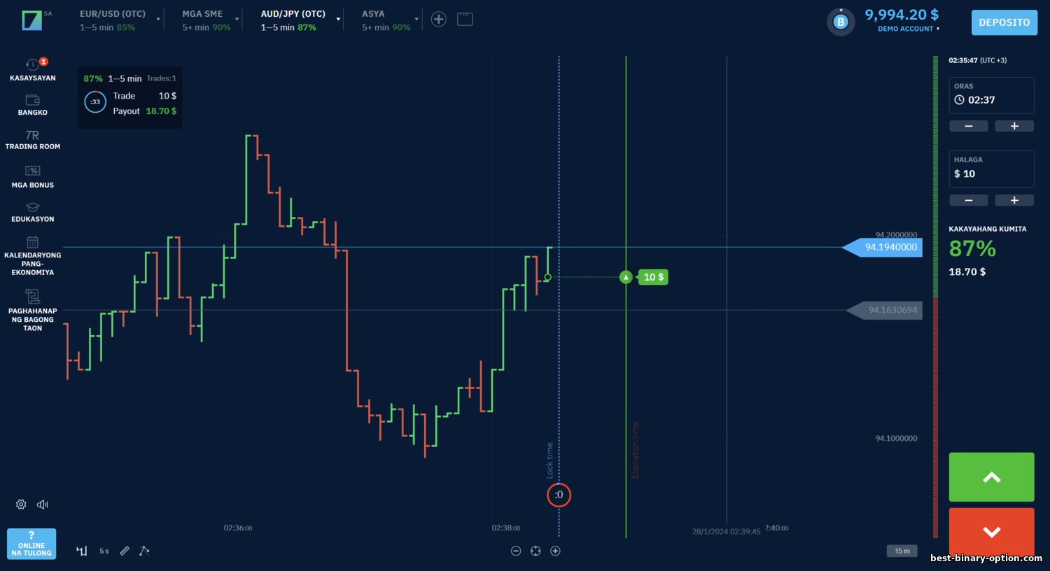
Task: Open the Bangko wallet icon
Action: 32,100
